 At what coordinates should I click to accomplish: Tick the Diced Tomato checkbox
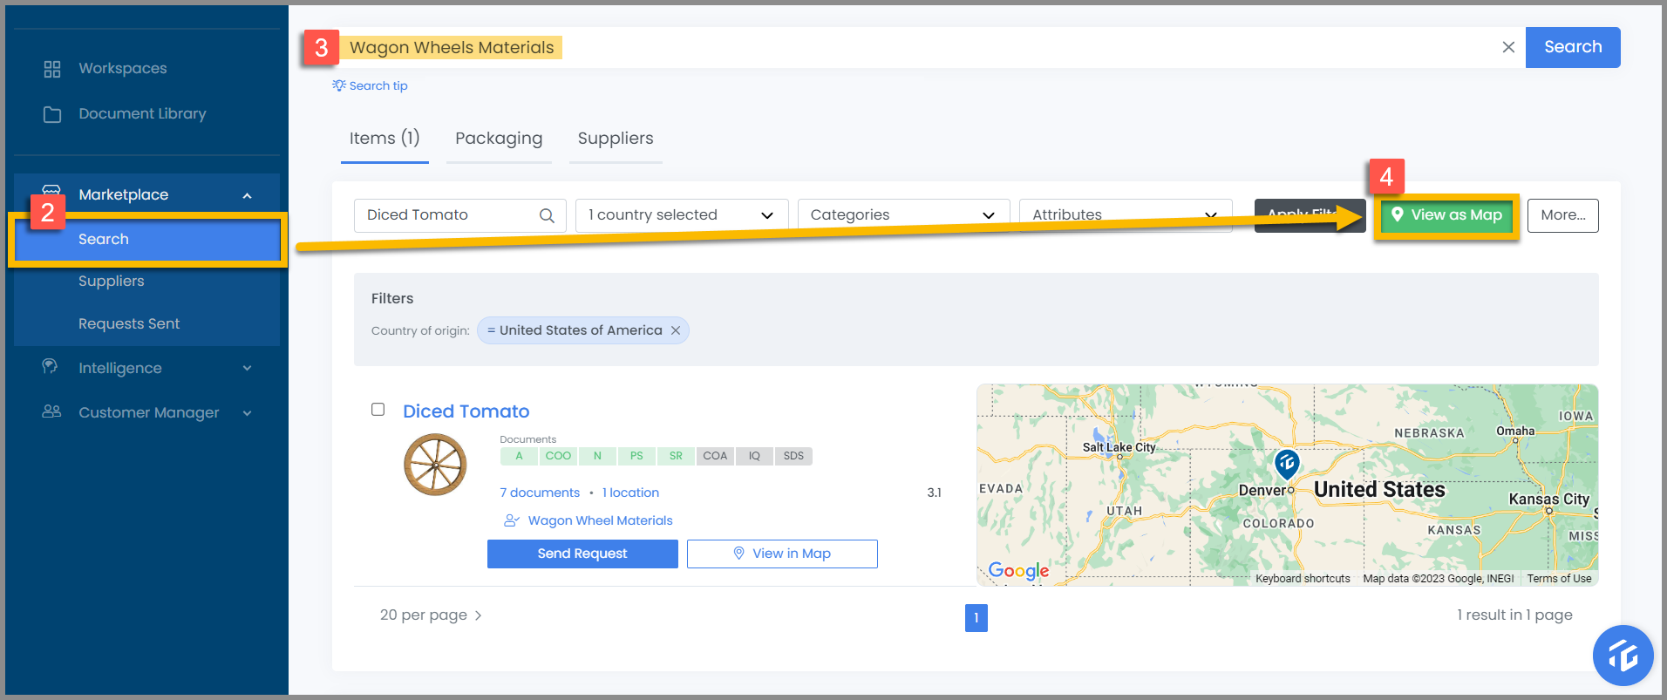click(x=378, y=409)
